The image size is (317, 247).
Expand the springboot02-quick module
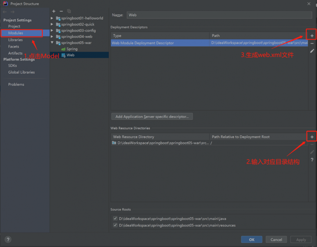[x=52, y=24]
